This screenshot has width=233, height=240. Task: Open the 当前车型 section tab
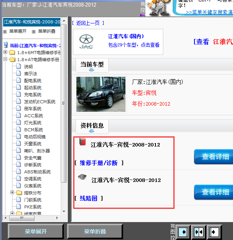click(x=92, y=65)
